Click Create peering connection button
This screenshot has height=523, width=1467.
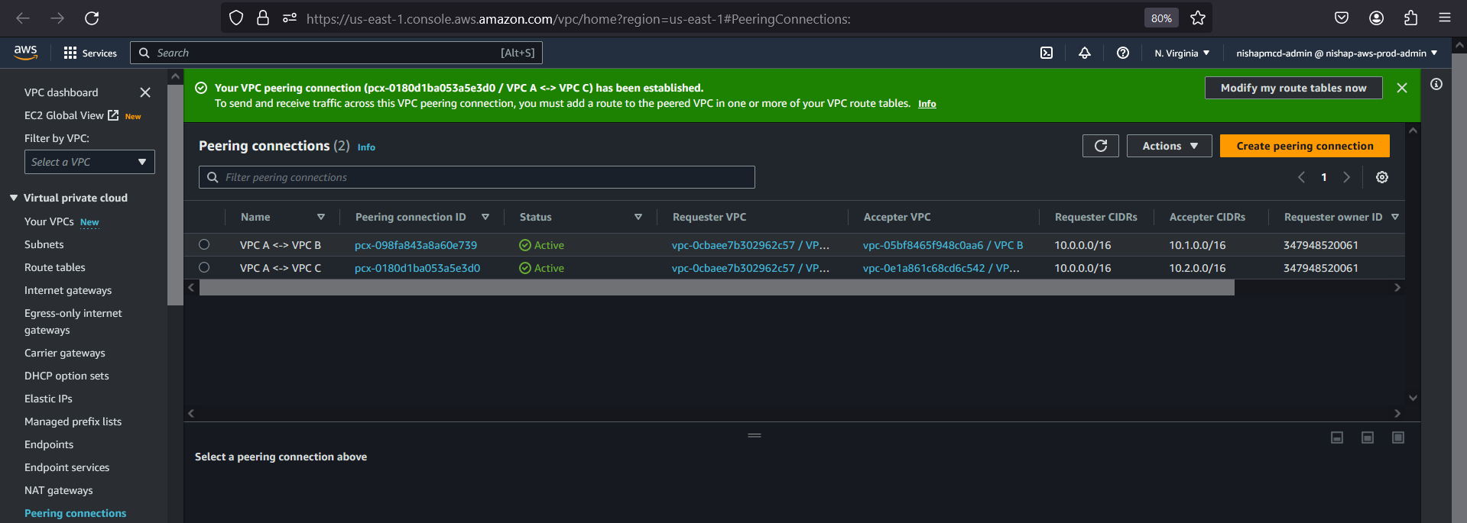1304,146
